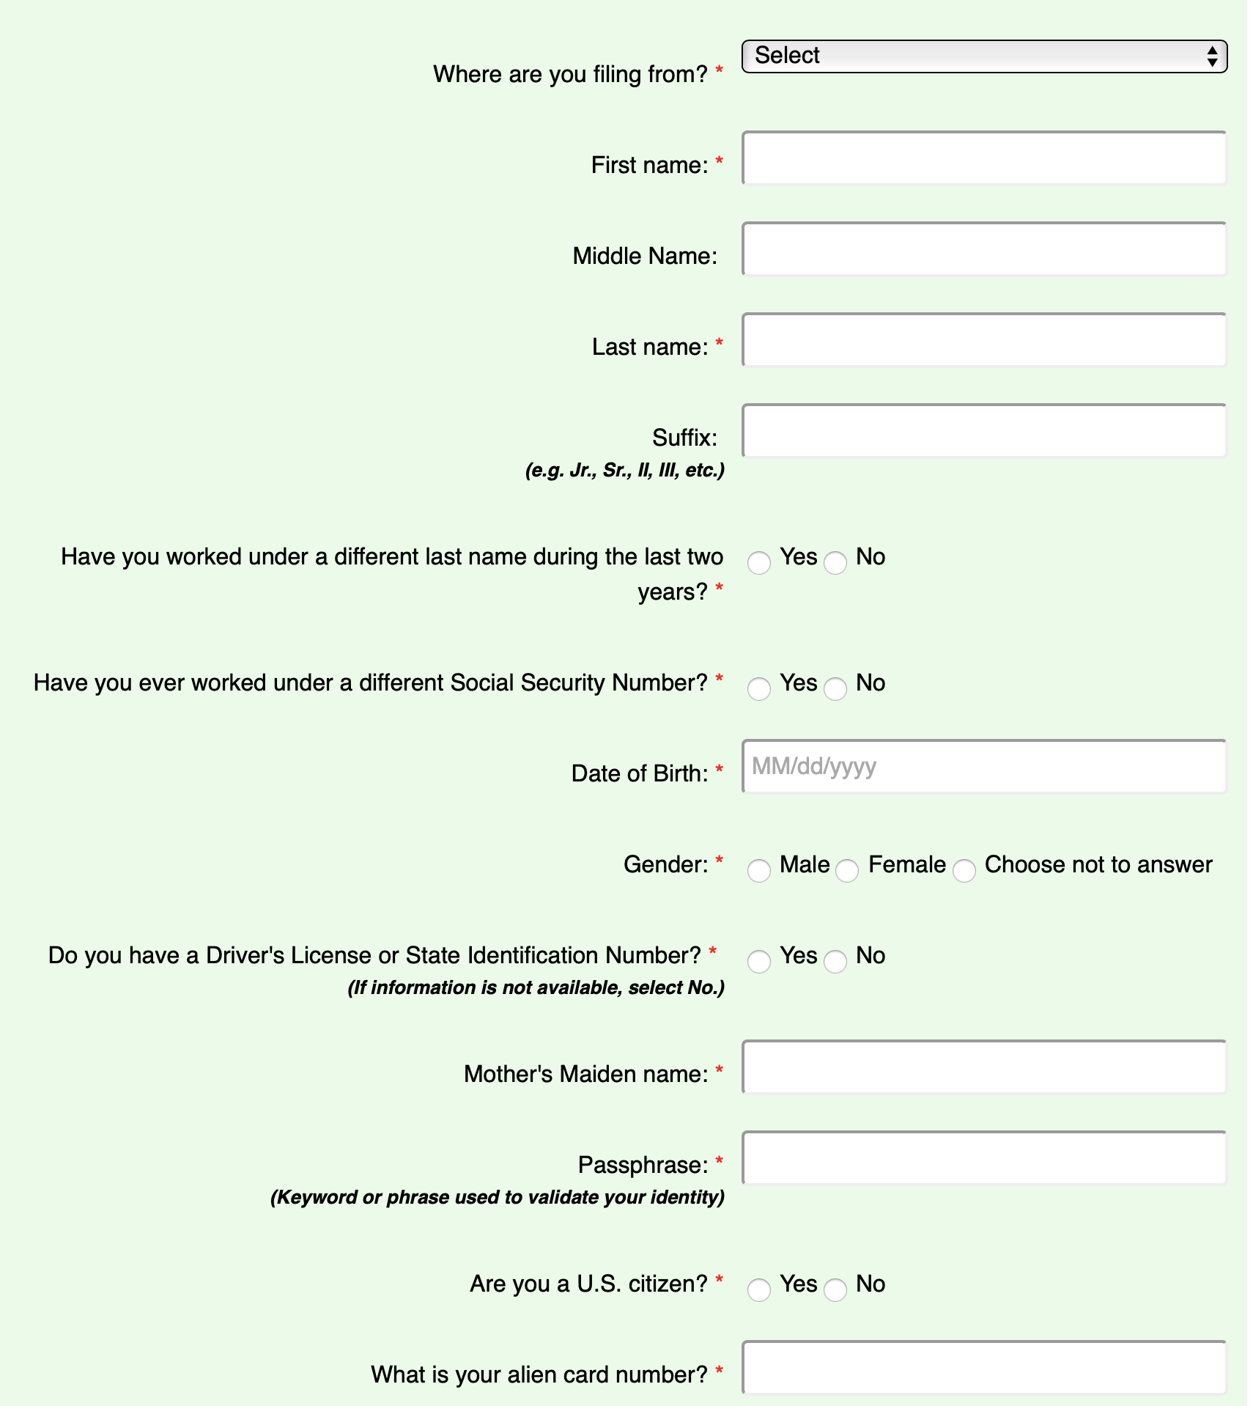
Task: Choose No for different Social Security Number
Action: pos(835,689)
